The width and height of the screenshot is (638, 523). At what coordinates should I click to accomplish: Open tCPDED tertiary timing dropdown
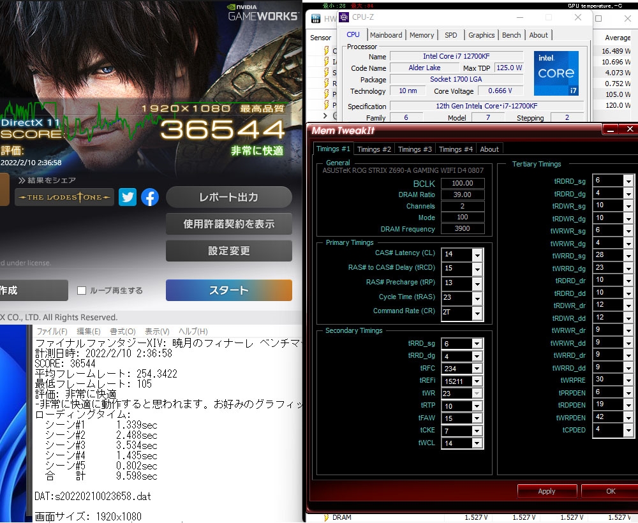(x=628, y=430)
